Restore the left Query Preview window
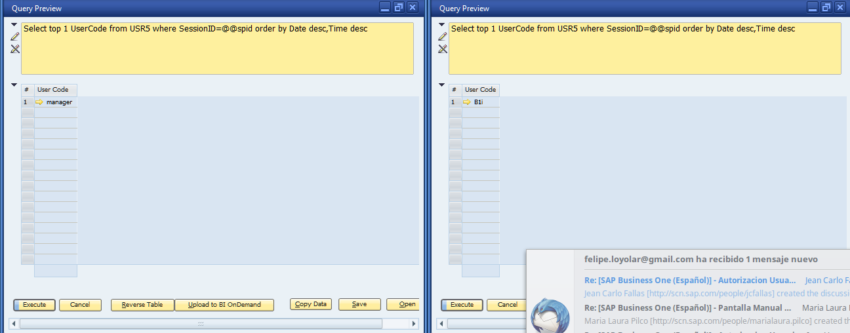Image resolution: width=850 pixels, height=333 pixels. pos(399,7)
